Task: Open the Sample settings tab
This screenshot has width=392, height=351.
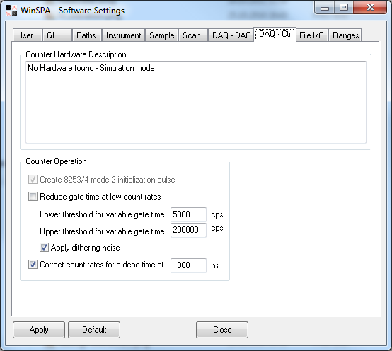Action: [x=162, y=35]
